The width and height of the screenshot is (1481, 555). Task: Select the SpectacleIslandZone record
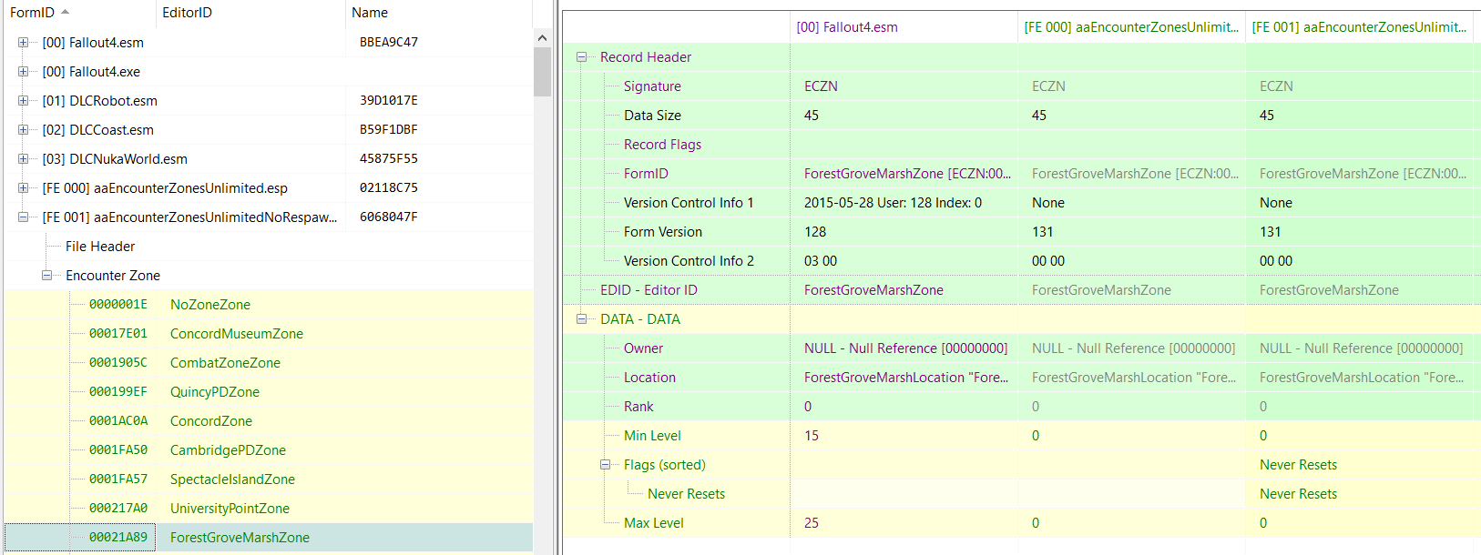click(232, 479)
